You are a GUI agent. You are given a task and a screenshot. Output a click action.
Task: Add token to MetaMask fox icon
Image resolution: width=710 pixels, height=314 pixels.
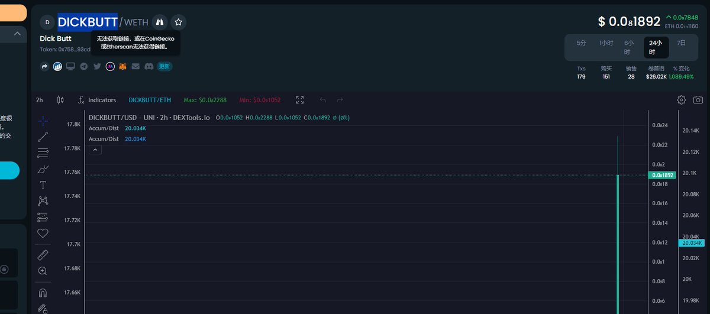click(122, 66)
